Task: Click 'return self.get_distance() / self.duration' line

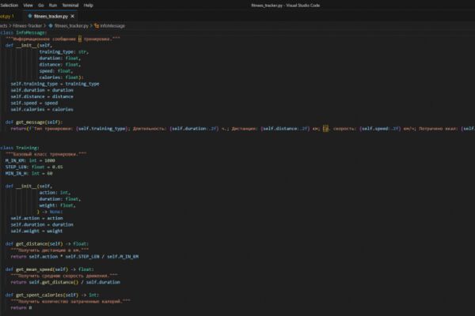Action: (65, 282)
